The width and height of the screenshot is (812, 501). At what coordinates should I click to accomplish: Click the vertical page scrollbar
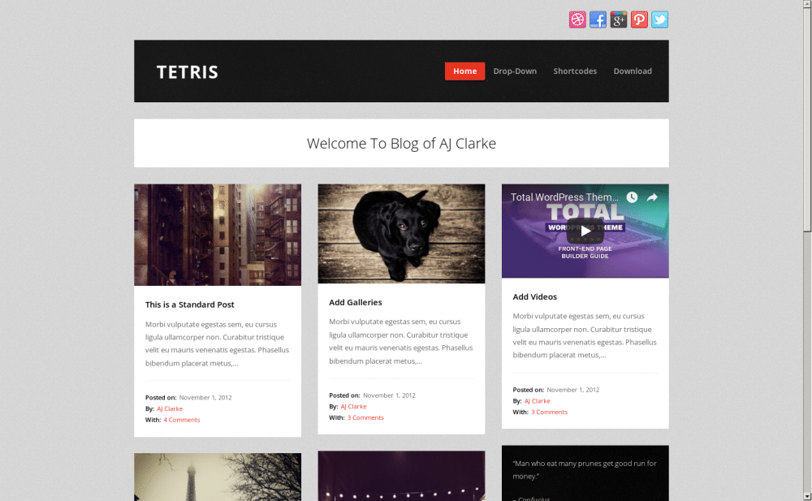[806, 244]
